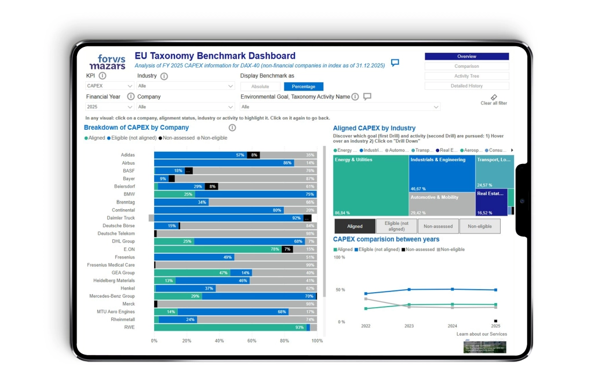Switch to the Comparison tab
The width and height of the screenshot is (602, 390).
467,66
